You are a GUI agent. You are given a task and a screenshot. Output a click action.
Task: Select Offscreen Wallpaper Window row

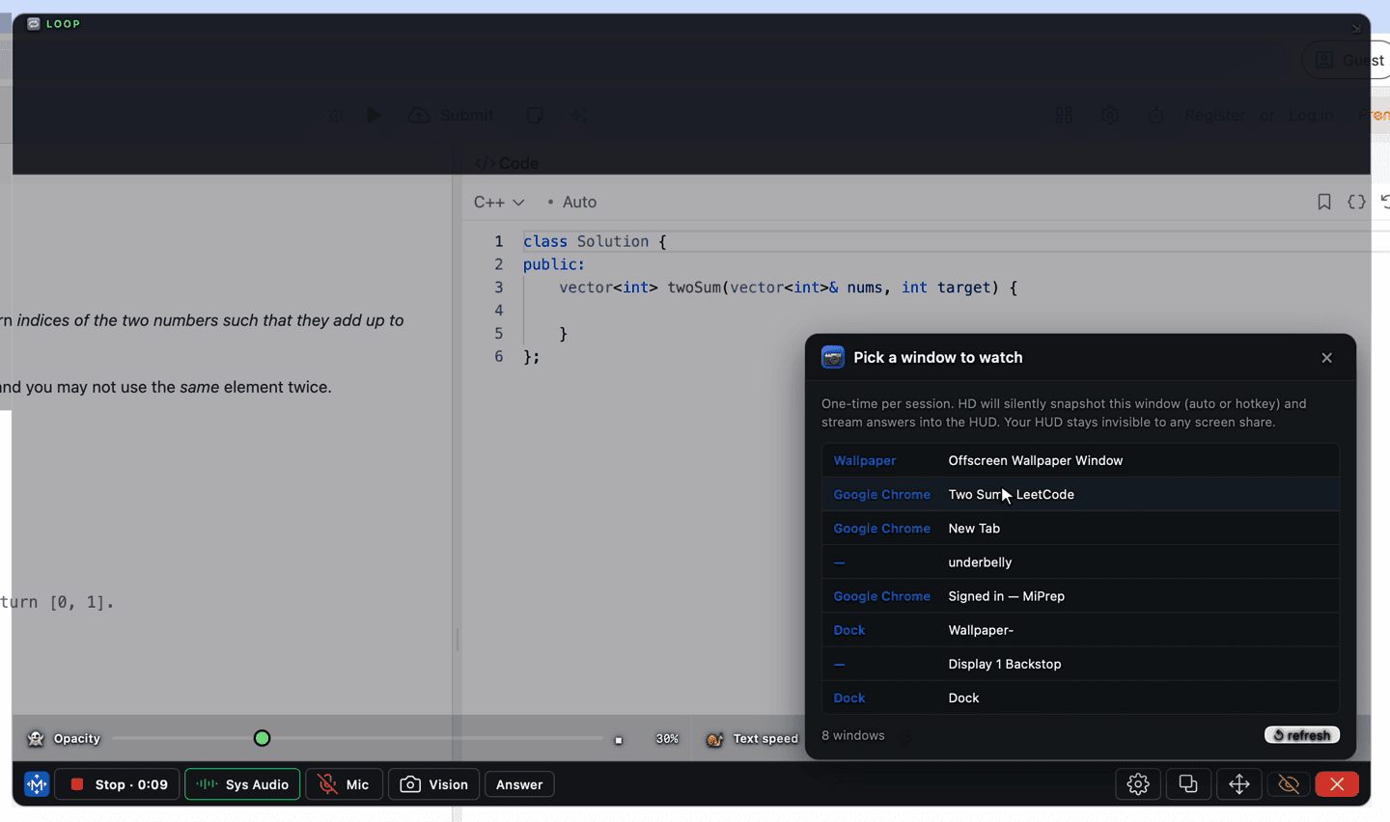click(1080, 460)
